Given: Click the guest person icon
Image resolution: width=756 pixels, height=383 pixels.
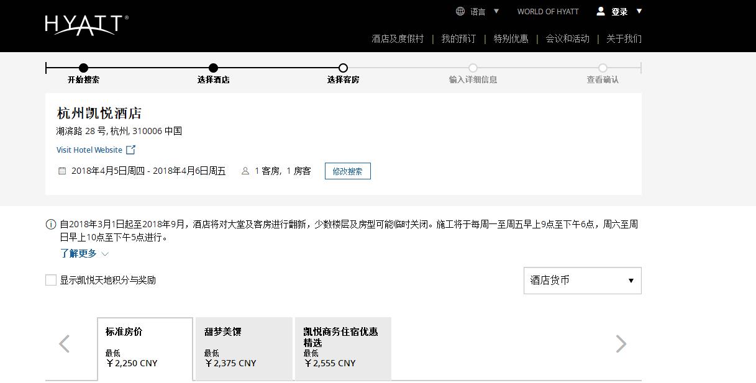Looking at the screenshot, I should pyautogui.click(x=245, y=171).
